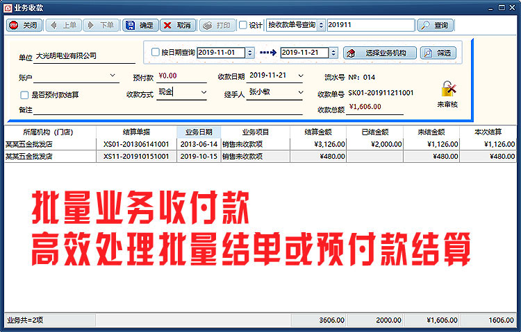Print the receipt with 打印 button
This screenshot has height=332, width=521.
pos(217,25)
